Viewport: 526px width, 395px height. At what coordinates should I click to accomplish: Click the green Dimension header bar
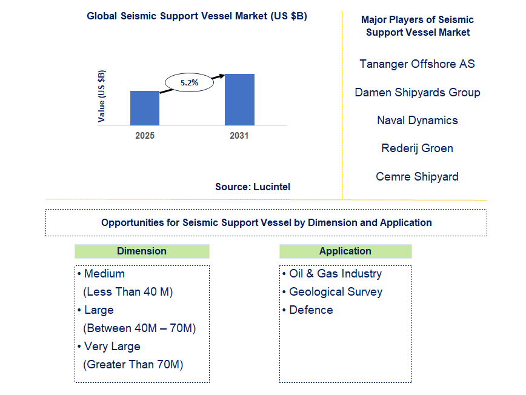pos(142,251)
